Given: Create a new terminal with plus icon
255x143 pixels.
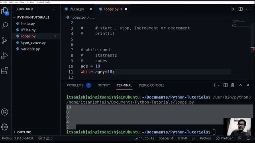Looking at the screenshot, I should coord(214,85).
